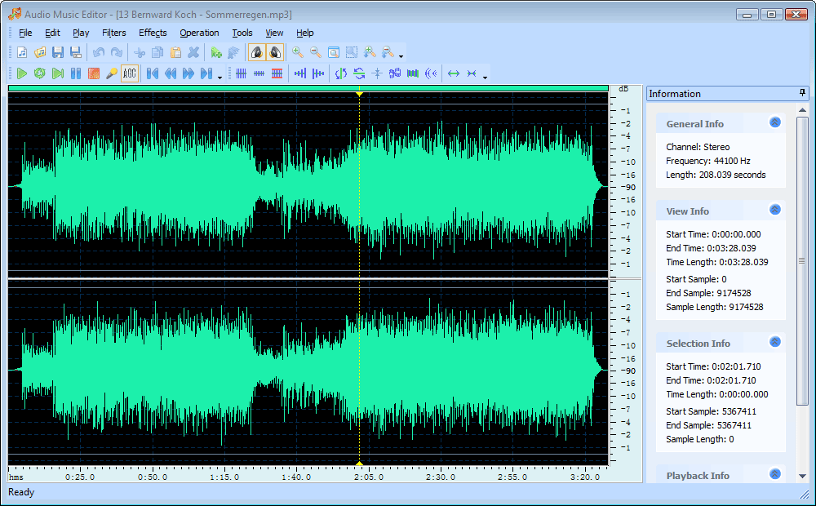The width and height of the screenshot is (816, 506).
Task: Open the File menu
Action: [25, 33]
